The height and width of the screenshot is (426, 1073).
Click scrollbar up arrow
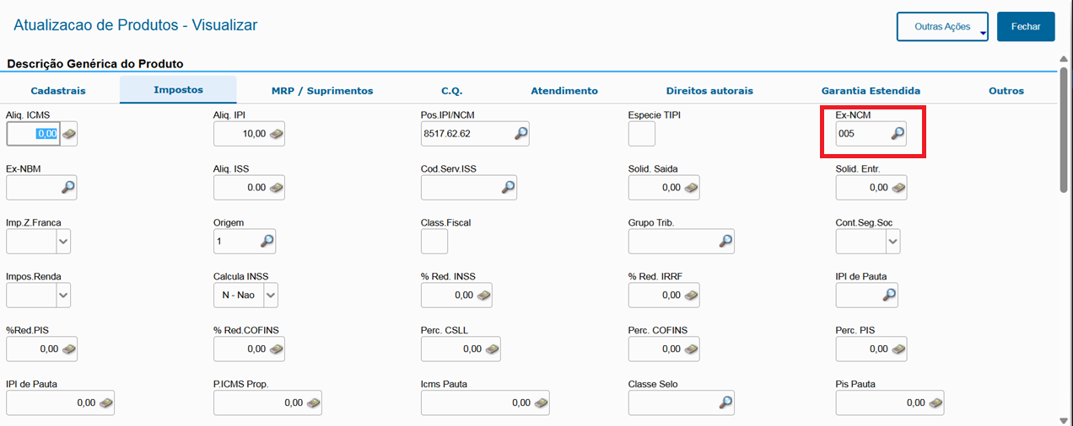[1065, 60]
